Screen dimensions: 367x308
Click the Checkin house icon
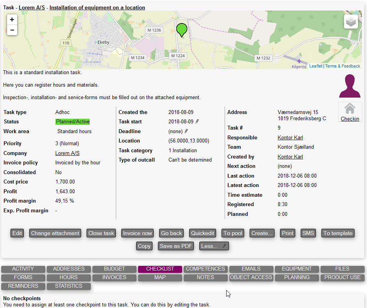click(x=350, y=109)
